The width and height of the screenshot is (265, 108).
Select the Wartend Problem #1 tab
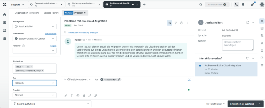coord(75,13)
